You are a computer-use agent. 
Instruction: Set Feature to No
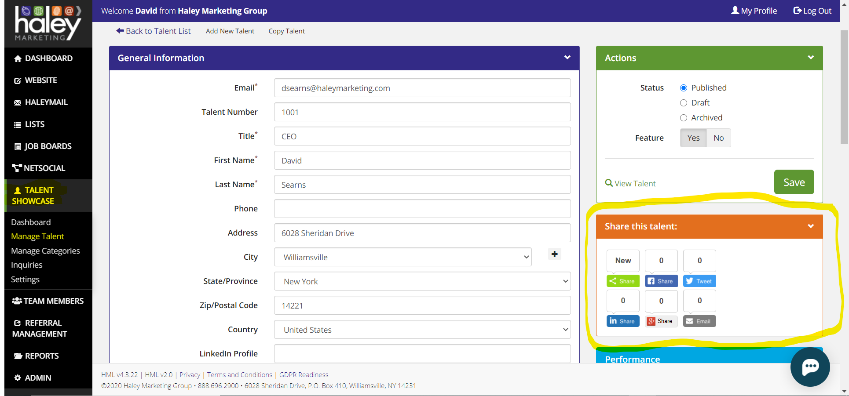tap(718, 138)
